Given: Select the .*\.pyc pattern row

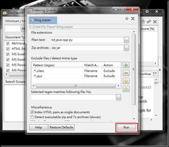Looking at the screenshot, I should [76, 76].
